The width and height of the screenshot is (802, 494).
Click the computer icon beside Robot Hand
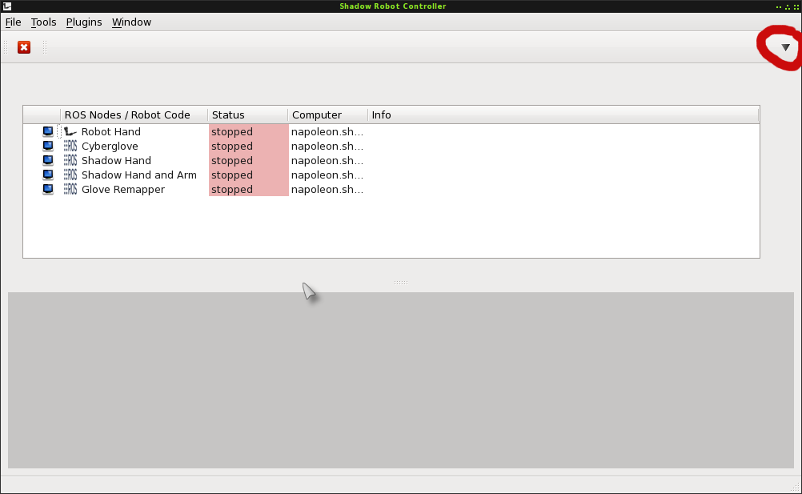[47, 131]
